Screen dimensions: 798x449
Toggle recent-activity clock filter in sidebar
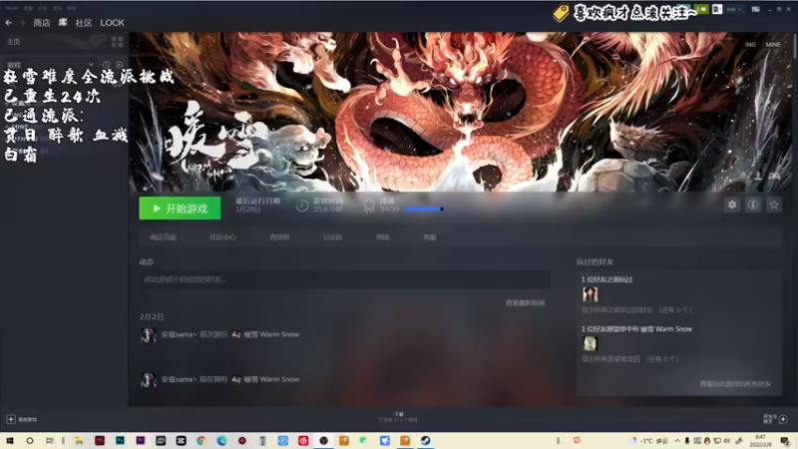point(107,65)
